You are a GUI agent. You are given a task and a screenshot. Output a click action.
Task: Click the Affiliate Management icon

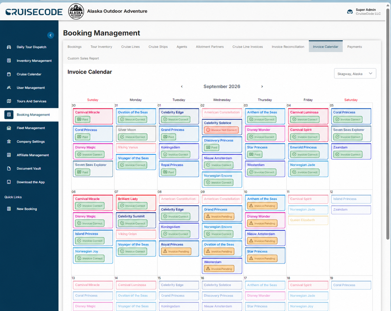click(9, 155)
